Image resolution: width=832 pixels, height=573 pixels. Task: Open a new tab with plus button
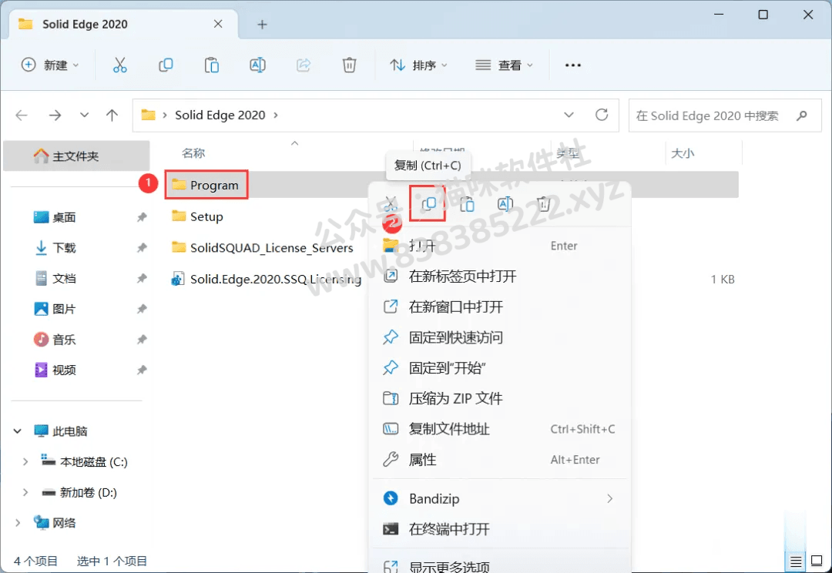(262, 25)
